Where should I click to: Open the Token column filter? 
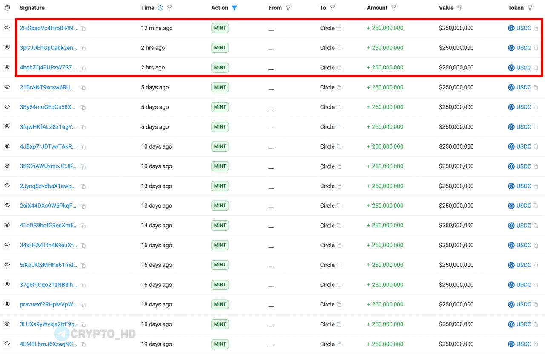pyautogui.click(x=530, y=8)
